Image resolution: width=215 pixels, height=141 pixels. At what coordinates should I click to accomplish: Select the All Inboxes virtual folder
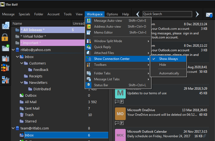53,30
